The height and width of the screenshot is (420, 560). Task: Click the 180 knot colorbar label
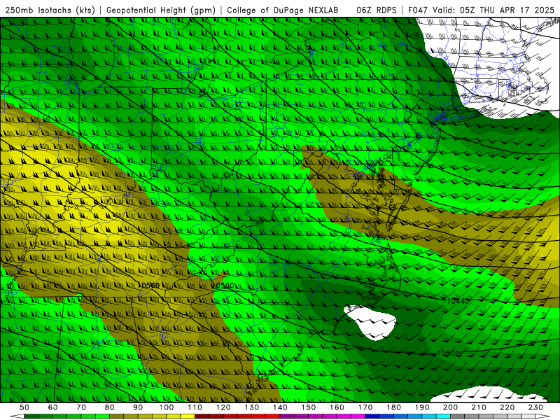pyautogui.click(x=394, y=407)
